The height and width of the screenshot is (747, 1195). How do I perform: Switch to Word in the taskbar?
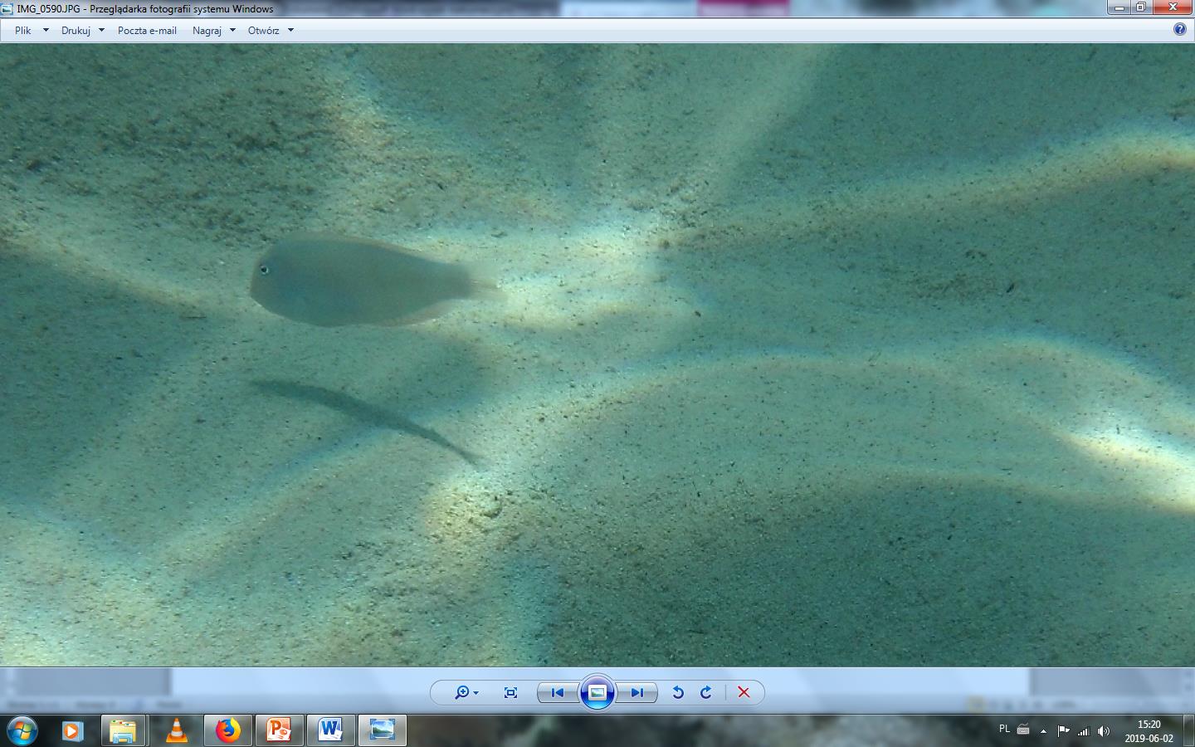(x=330, y=730)
